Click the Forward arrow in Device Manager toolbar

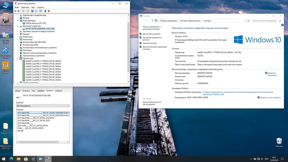[x=18, y=11]
